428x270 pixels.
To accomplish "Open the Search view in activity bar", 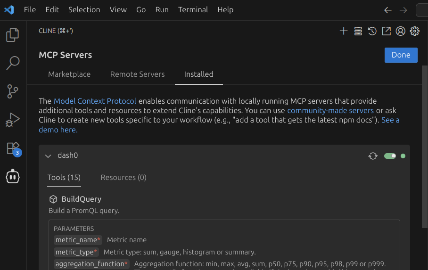I will [x=13, y=63].
